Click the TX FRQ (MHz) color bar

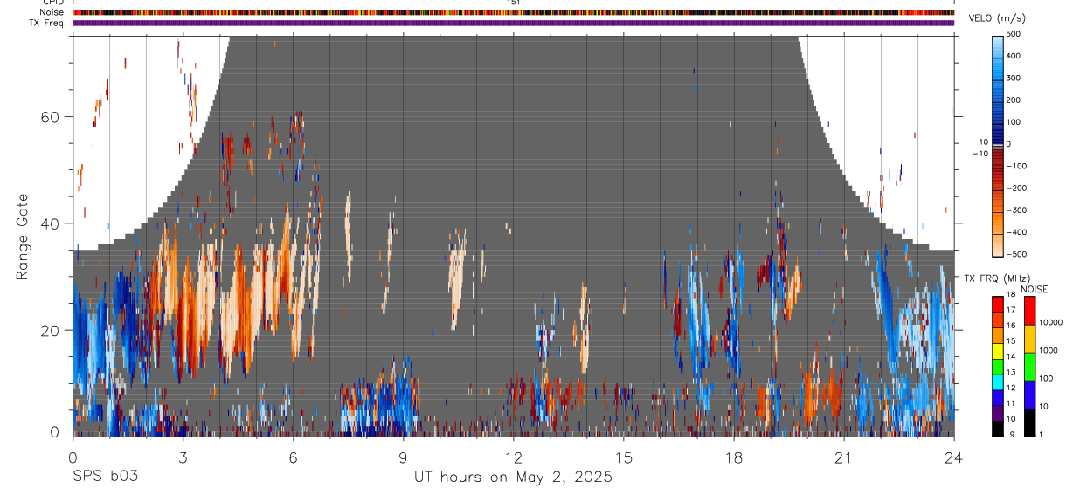pyautogui.click(x=998, y=366)
